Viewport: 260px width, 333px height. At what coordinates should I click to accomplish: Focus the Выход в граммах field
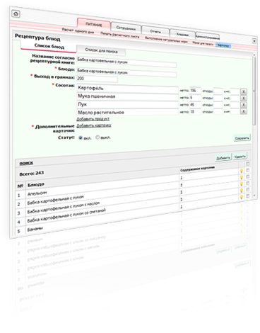pos(97,79)
